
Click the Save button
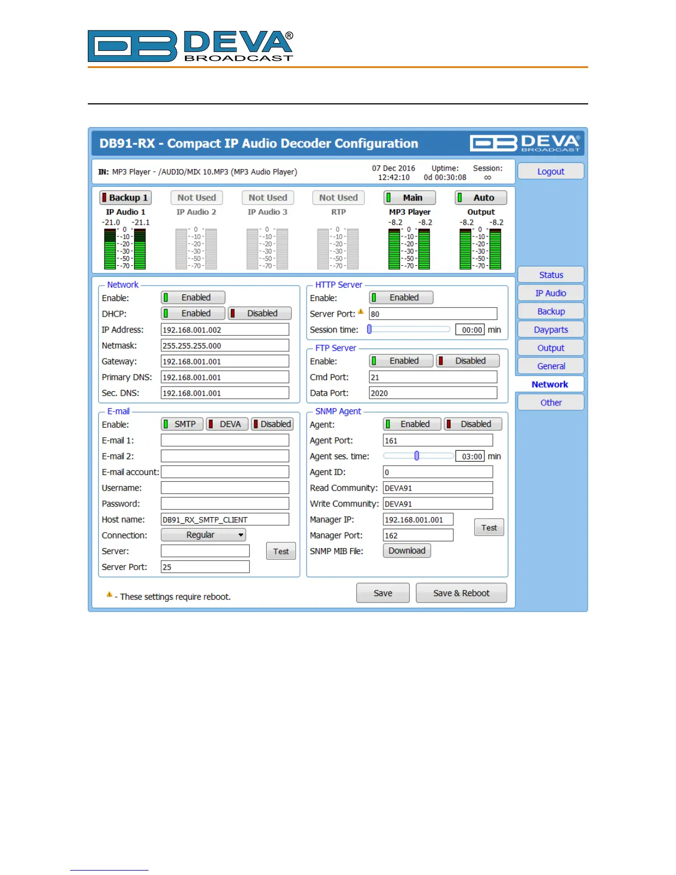(x=383, y=593)
